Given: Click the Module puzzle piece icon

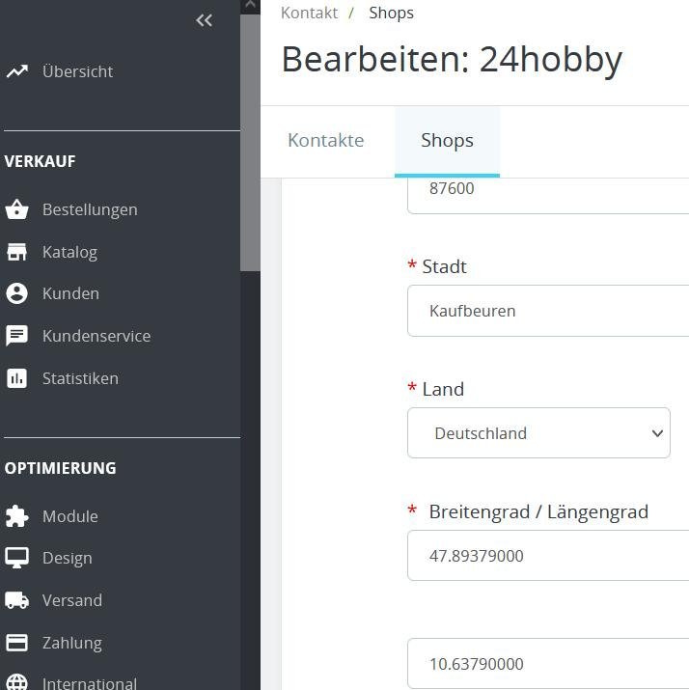Looking at the screenshot, I should [16, 516].
